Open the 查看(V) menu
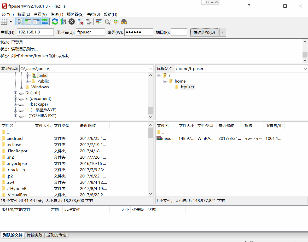 pyautogui.click(x=40, y=14)
